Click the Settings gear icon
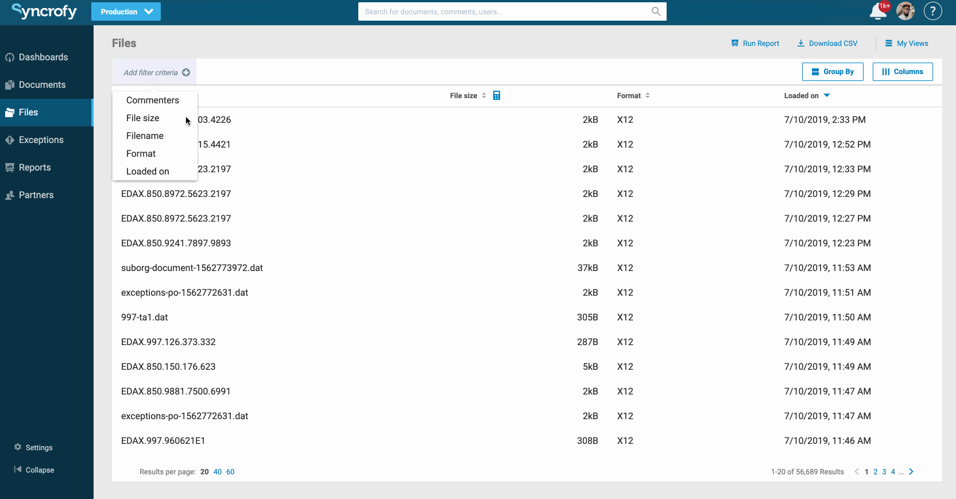The height and width of the screenshot is (499, 956). coord(18,447)
